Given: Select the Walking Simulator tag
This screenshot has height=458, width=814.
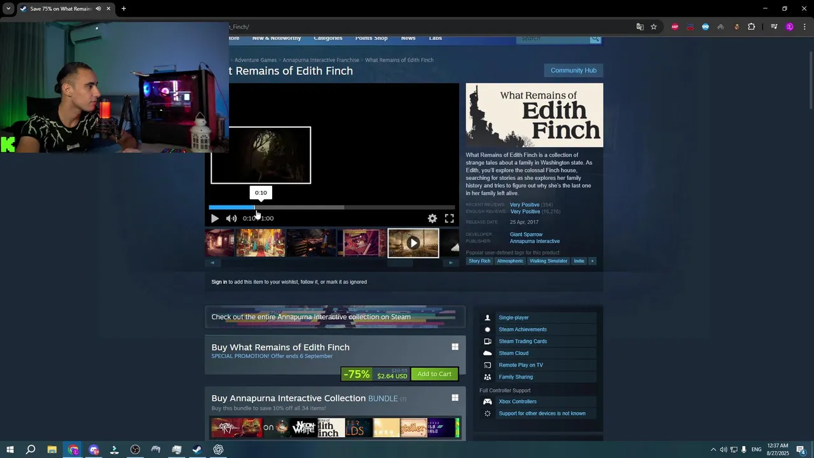Looking at the screenshot, I should pyautogui.click(x=548, y=261).
